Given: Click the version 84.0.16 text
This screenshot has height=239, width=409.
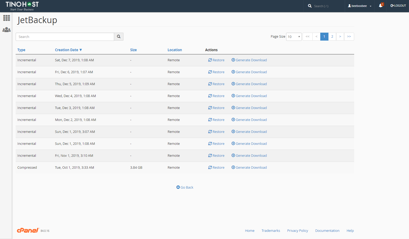Looking at the screenshot, I should click(x=45, y=231).
